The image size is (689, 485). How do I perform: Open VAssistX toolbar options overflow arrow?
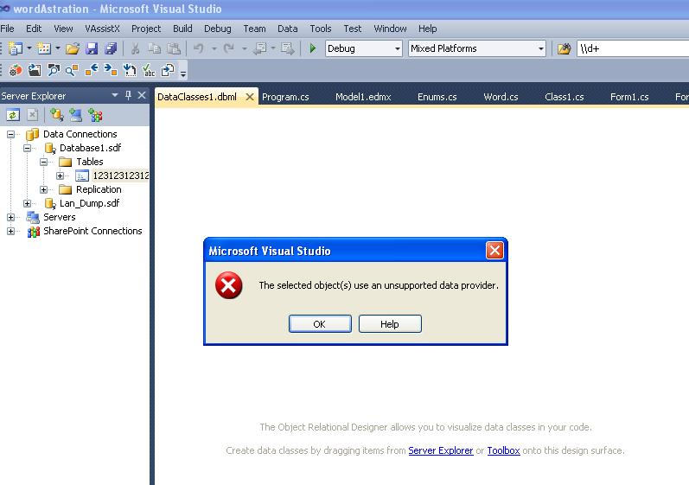[x=183, y=73]
